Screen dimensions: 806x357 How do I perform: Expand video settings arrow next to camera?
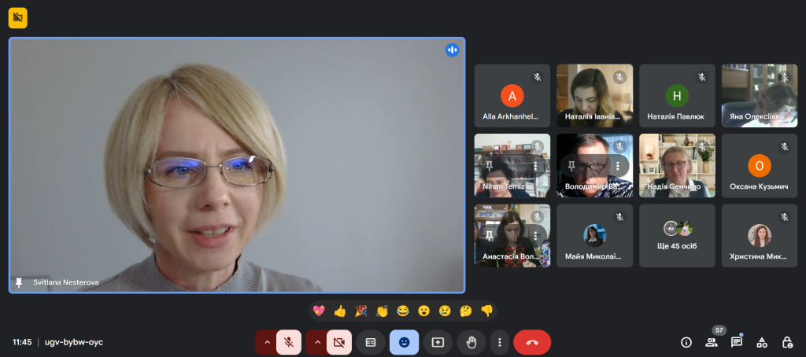[317, 342]
